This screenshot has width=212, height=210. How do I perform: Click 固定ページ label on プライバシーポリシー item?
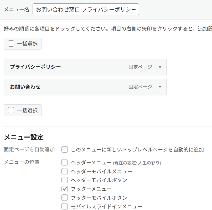click(x=140, y=67)
